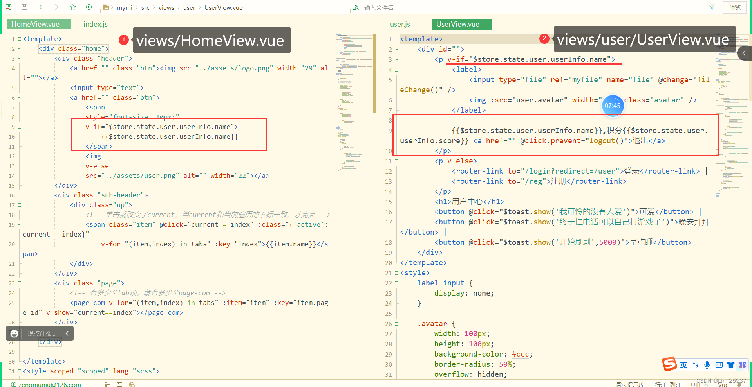The image size is (752, 387).
Task: Click Sogou soft keyboard icon
Action: (719, 365)
